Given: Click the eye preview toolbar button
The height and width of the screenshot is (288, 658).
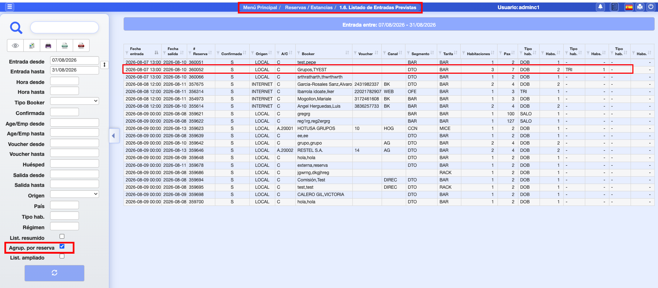Looking at the screenshot, I should tap(15, 46).
